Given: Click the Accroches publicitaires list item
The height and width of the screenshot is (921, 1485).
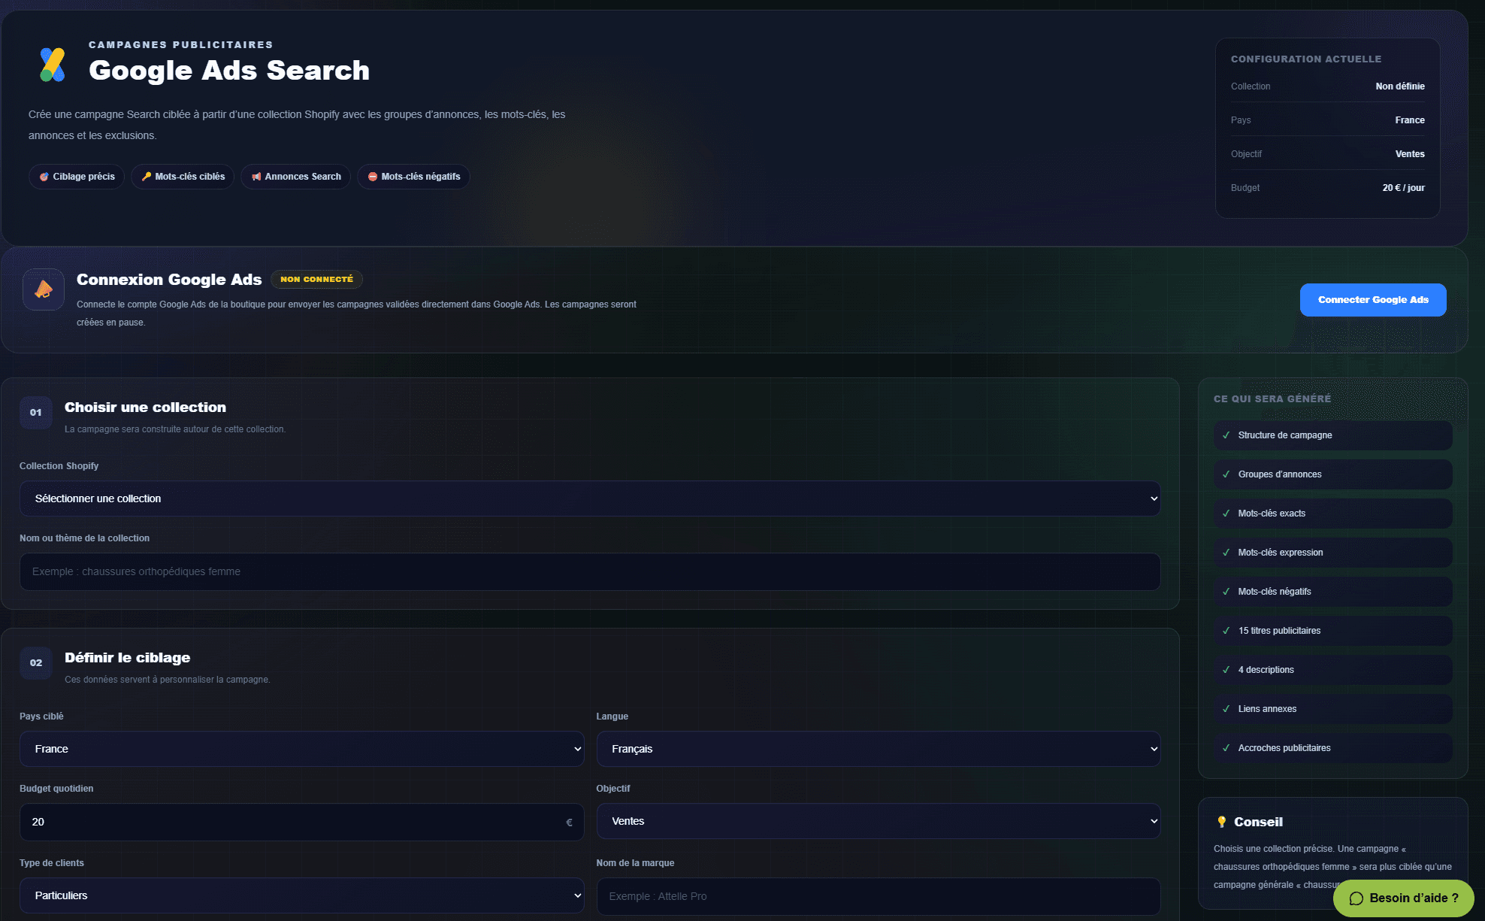Looking at the screenshot, I should (1333, 748).
